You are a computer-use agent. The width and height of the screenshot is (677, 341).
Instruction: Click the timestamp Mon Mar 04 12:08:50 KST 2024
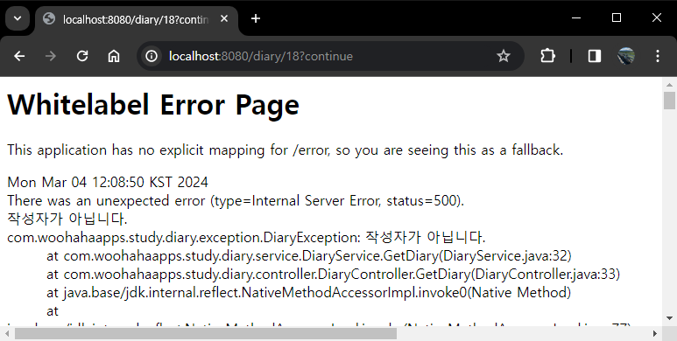click(x=108, y=182)
